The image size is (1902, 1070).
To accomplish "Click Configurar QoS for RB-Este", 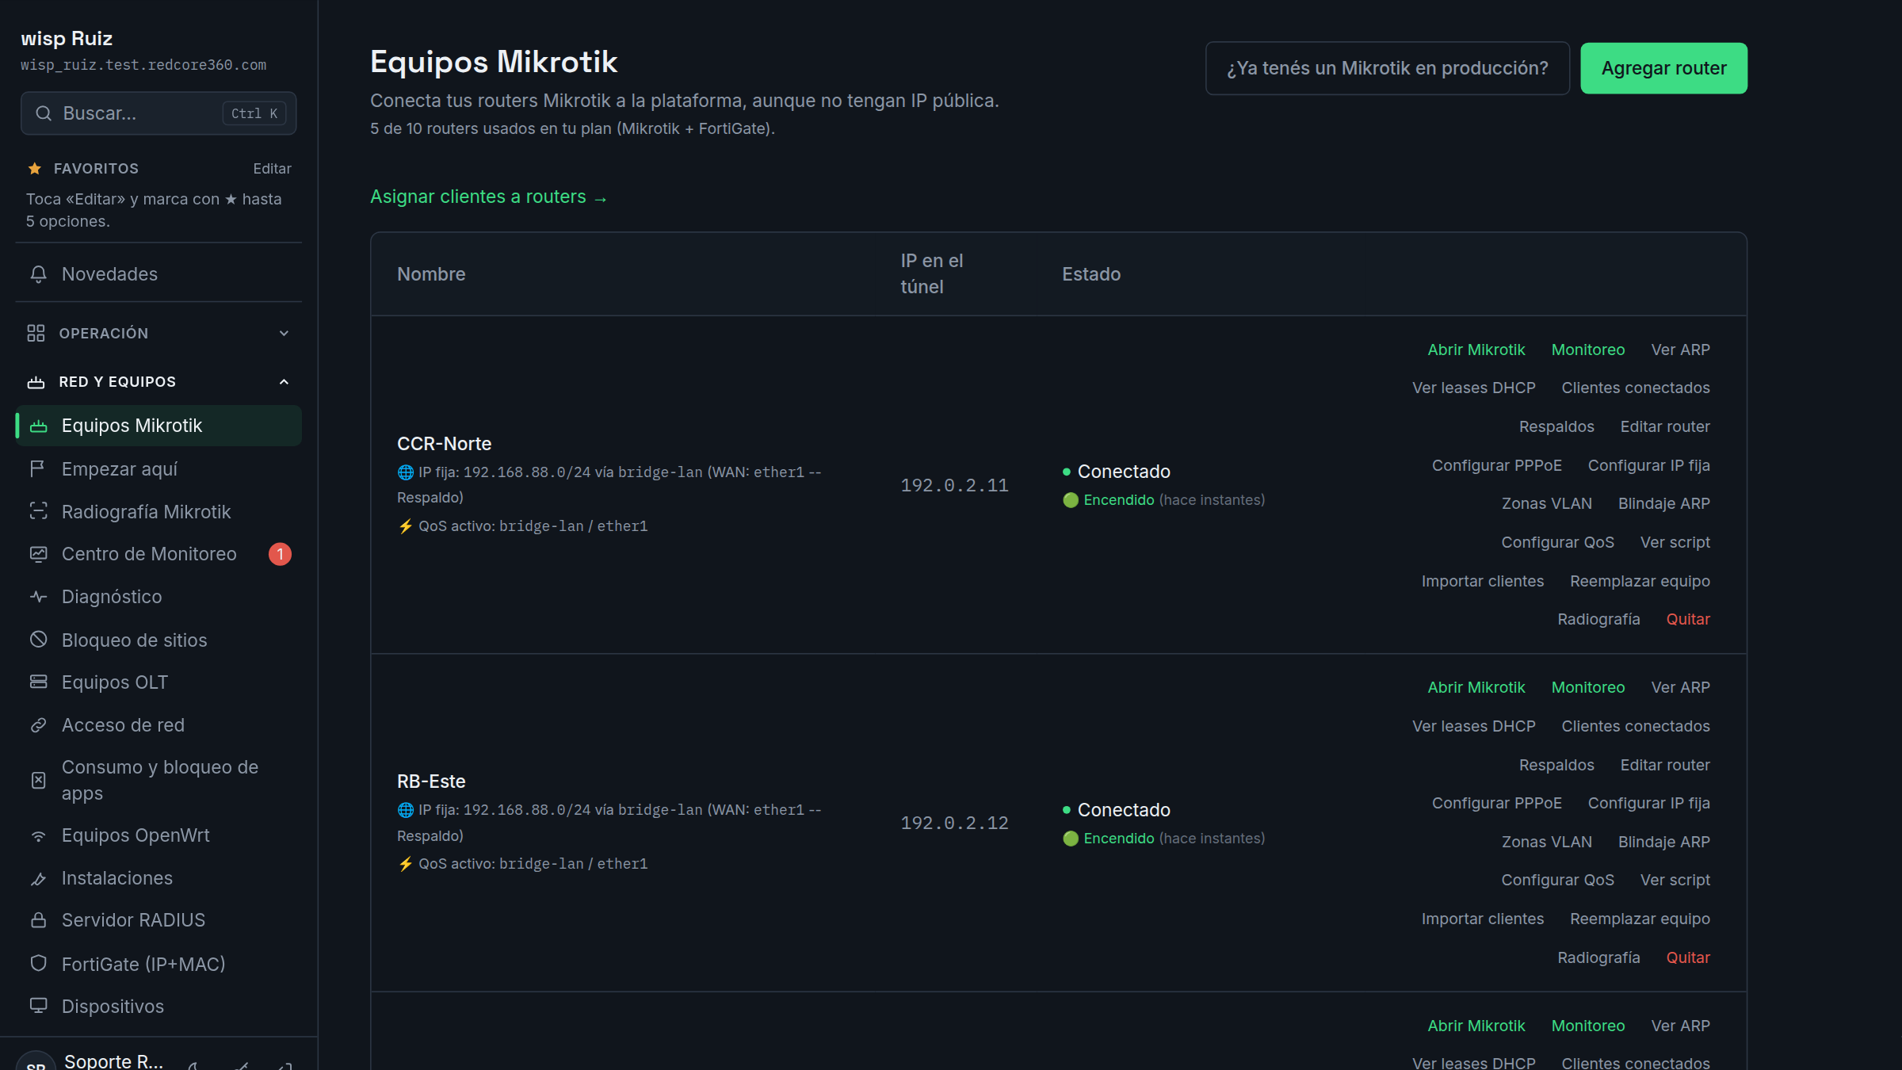I will point(1557,880).
